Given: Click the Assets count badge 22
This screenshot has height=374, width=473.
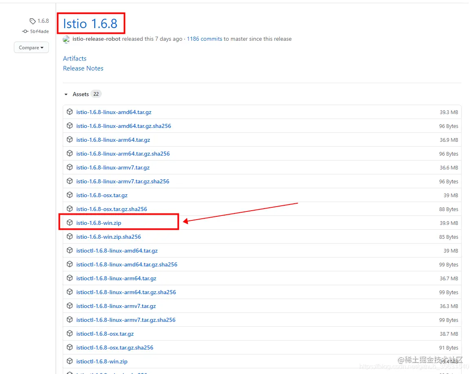Looking at the screenshot, I should (x=96, y=94).
